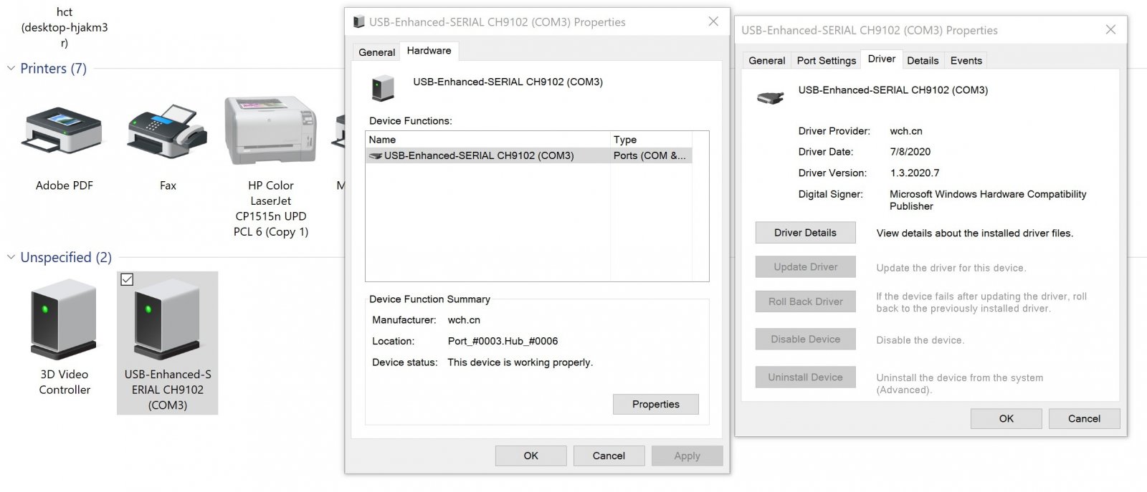Collapse the Printers (7) group

point(11,69)
